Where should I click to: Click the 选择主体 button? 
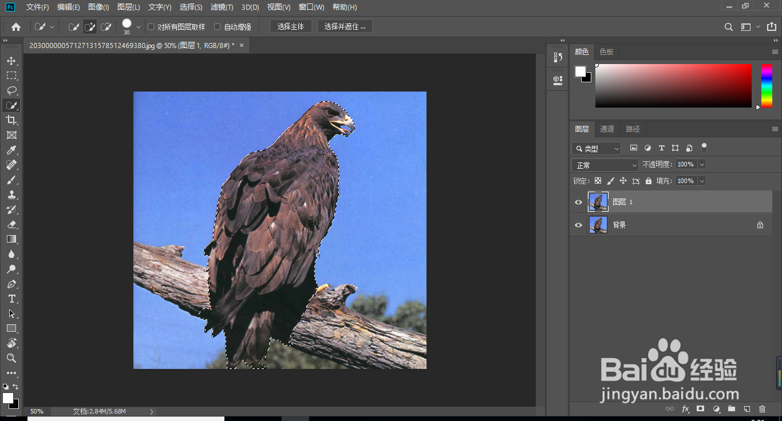pyautogui.click(x=291, y=27)
